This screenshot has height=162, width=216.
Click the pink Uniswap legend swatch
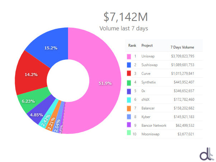click(x=129, y=57)
